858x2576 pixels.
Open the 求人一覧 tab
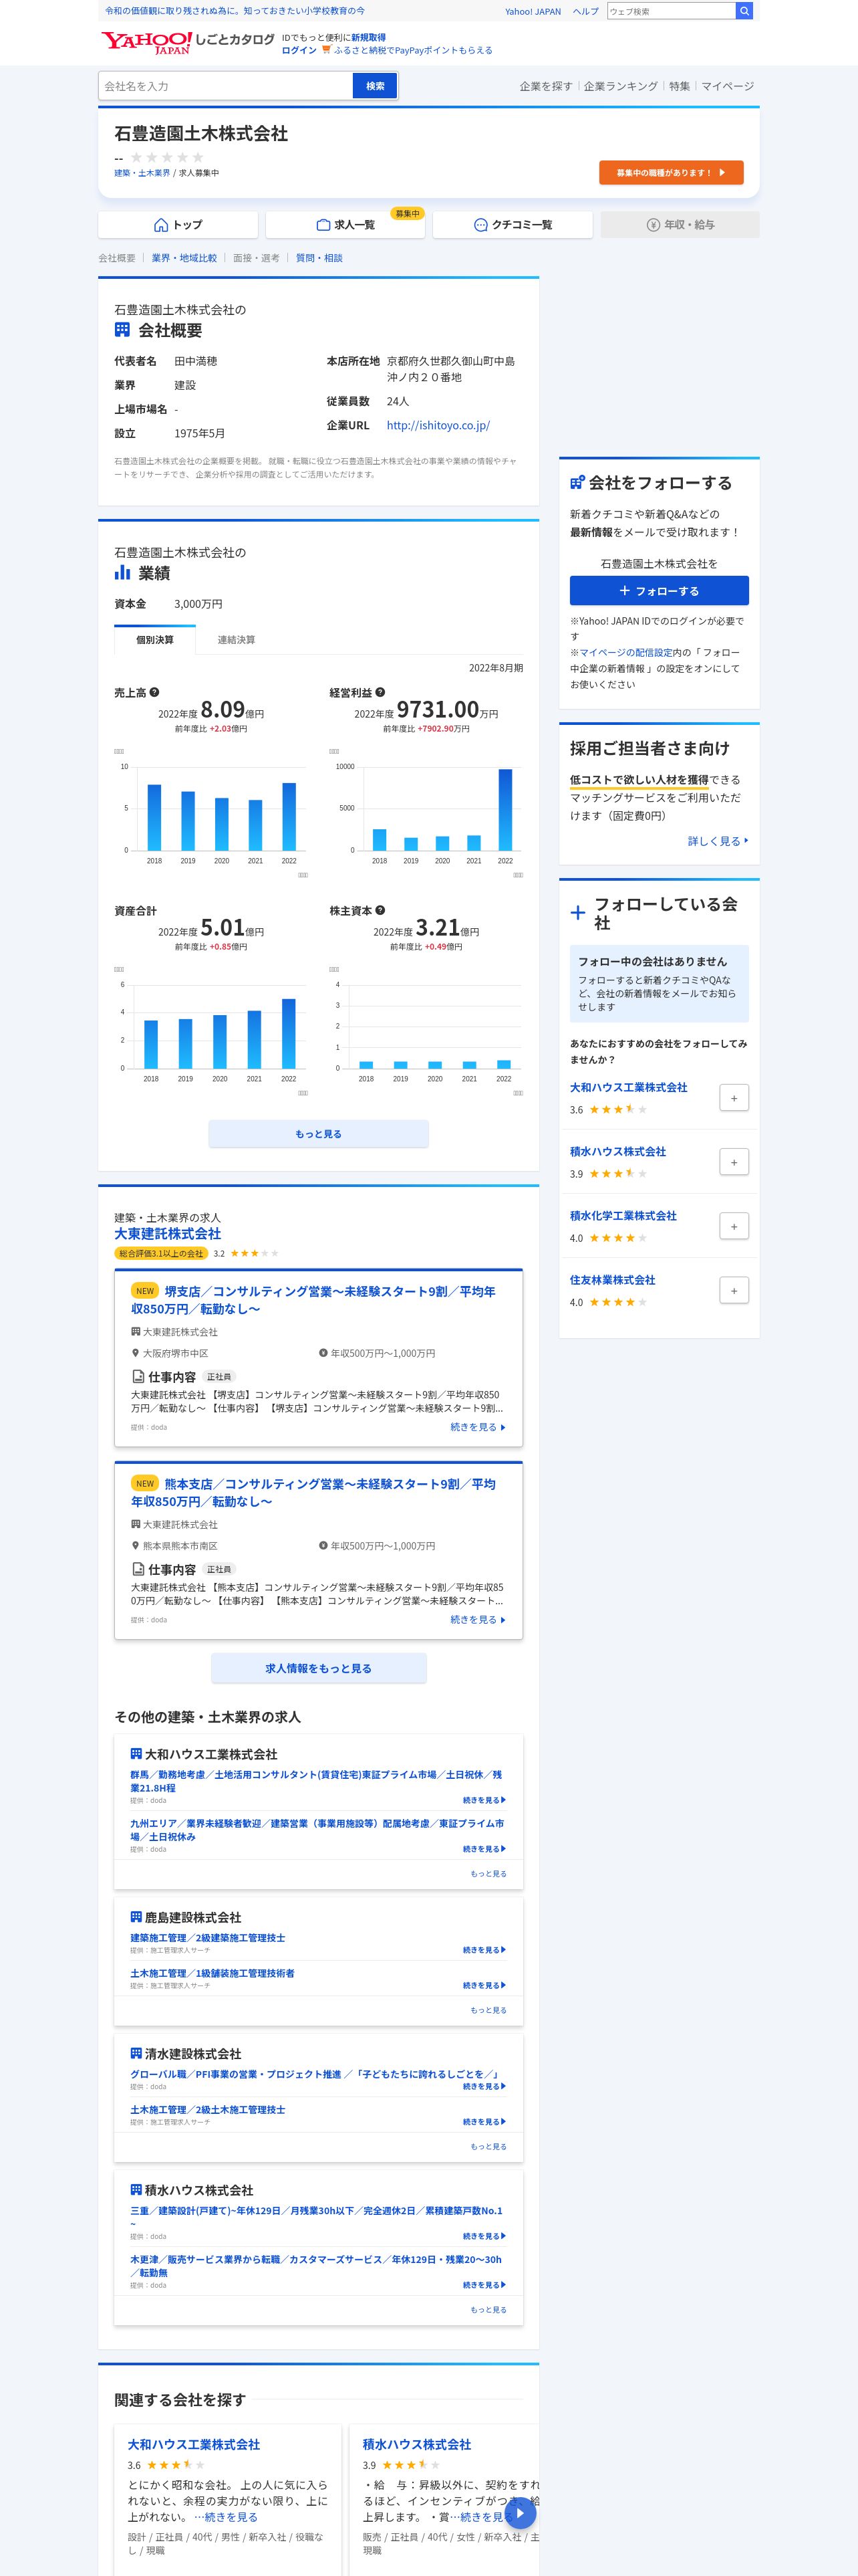coord(345,225)
